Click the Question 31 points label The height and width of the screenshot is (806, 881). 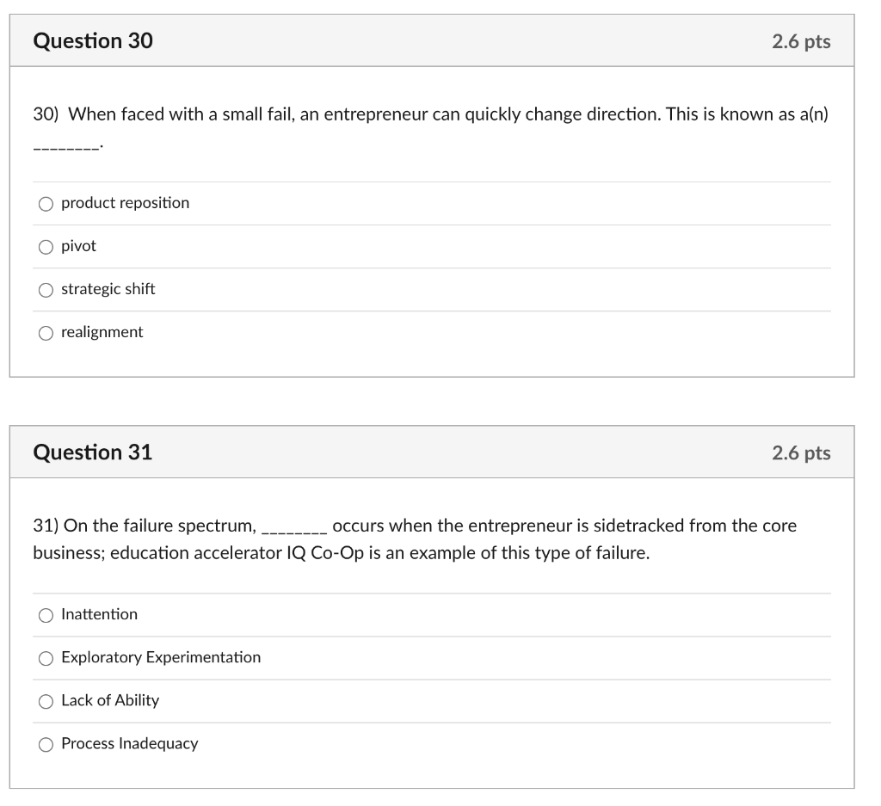pyautogui.click(x=801, y=452)
